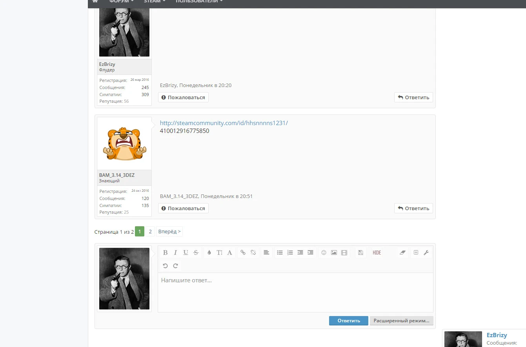Open the ПОЛЬЗОВАТЕЛИ navigation dropdown
Viewport: 526px width, 347px height.
[x=199, y=2]
